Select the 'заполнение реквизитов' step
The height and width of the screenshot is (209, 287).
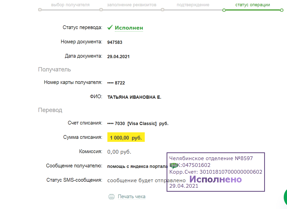132,5
